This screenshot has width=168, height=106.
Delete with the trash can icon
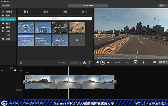coord(21,63)
